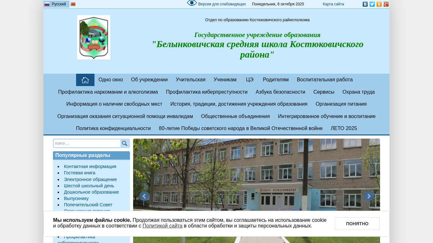Open the Карта сайта link

333,4
